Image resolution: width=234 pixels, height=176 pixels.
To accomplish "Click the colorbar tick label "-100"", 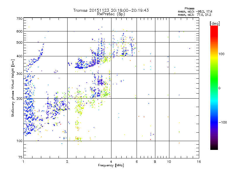I will [223, 122].
